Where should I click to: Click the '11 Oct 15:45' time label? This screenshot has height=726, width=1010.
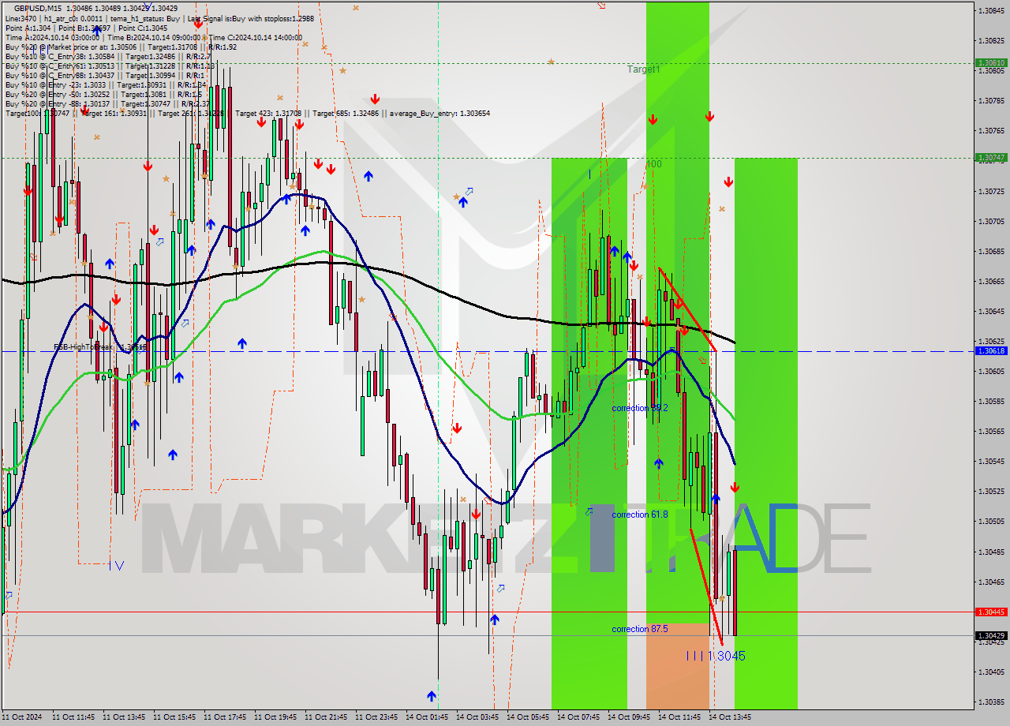(174, 717)
